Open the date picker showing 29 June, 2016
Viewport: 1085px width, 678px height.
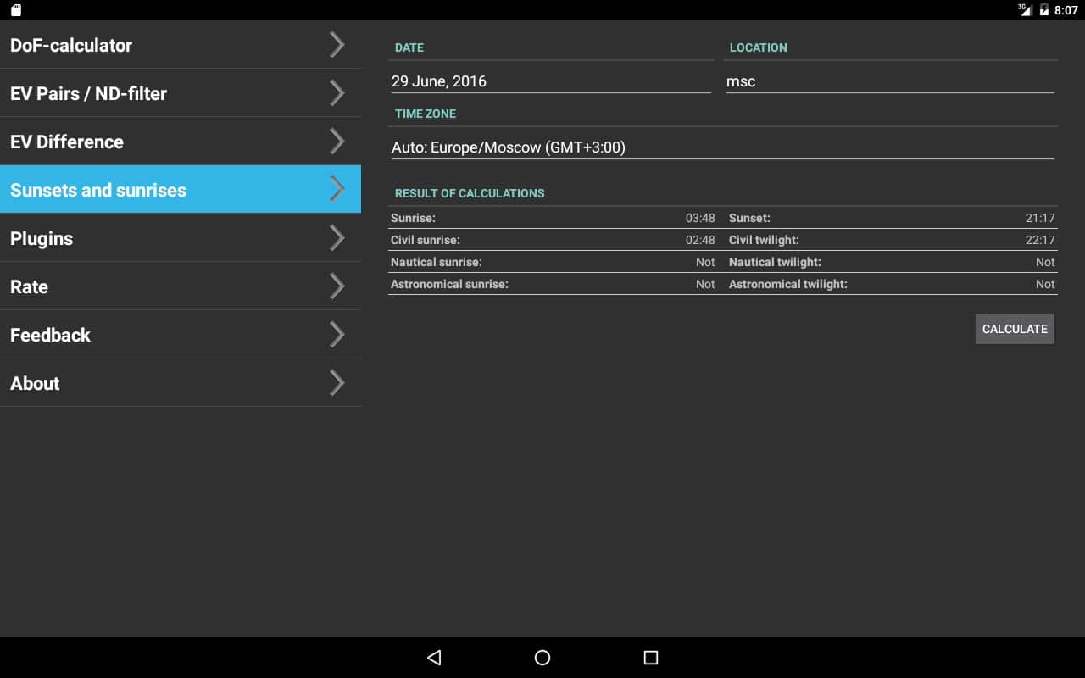pyautogui.click(x=550, y=81)
